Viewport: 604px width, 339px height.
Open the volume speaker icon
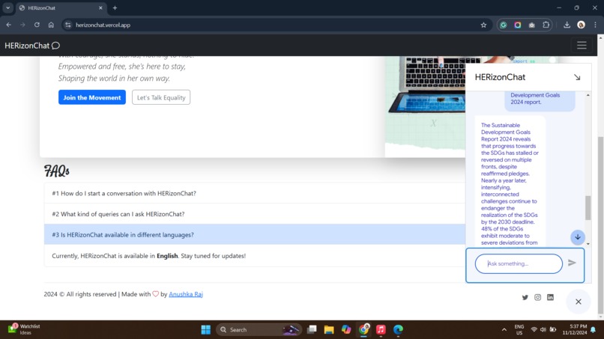pos(543,330)
